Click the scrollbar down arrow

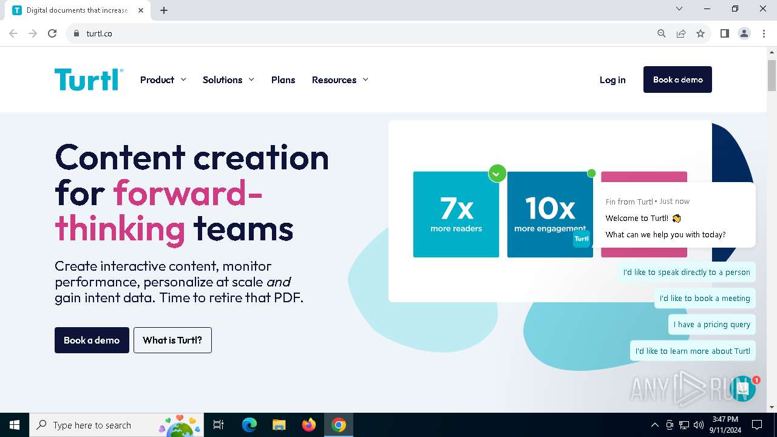coord(772,407)
